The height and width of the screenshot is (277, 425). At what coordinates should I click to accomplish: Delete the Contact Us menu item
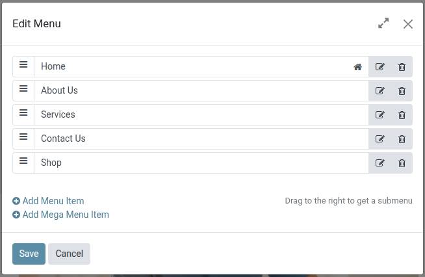pyautogui.click(x=402, y=139)
